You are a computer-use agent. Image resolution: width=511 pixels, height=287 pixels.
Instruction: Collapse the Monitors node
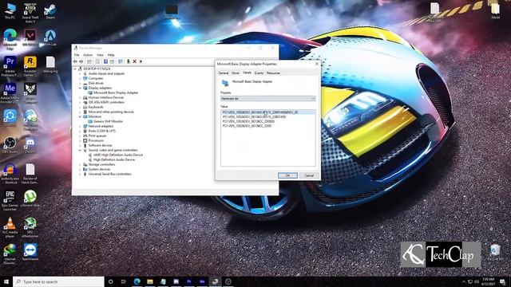[x=80, y=117]
